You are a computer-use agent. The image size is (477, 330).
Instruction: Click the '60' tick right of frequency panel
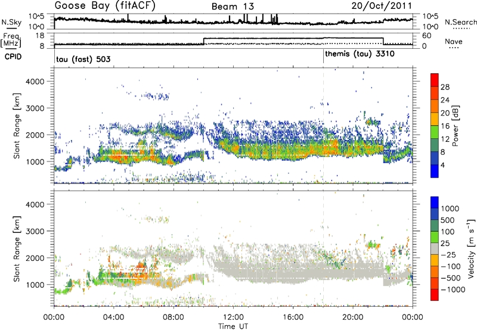tap(426, 36)
